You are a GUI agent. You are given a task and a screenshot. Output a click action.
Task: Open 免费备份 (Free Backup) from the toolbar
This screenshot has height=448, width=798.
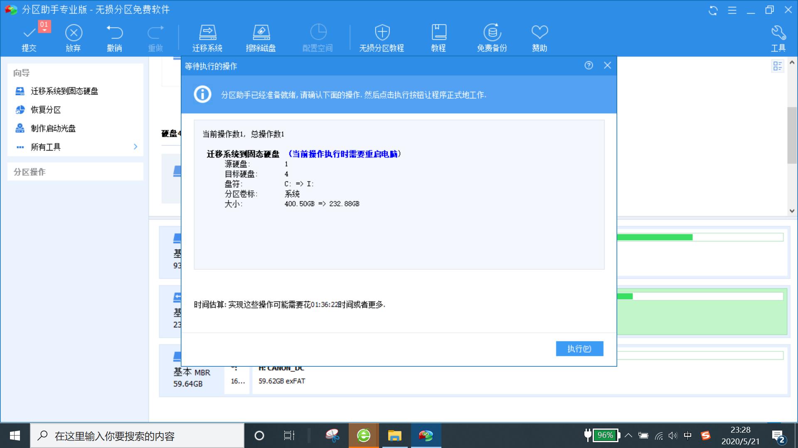492,37
